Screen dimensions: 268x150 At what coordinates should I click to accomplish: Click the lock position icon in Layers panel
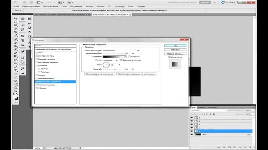[210, 114]
